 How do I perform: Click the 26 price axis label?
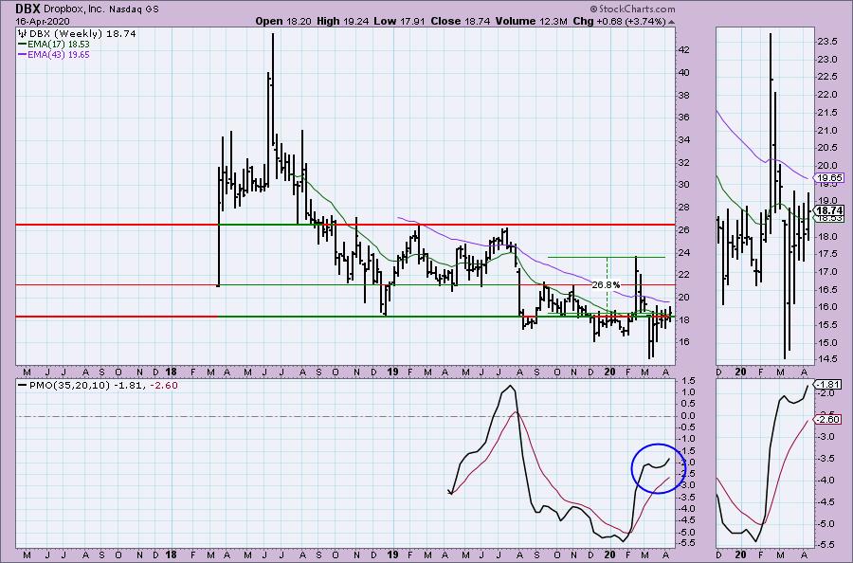pyautogui.click(x=683, y=230)
